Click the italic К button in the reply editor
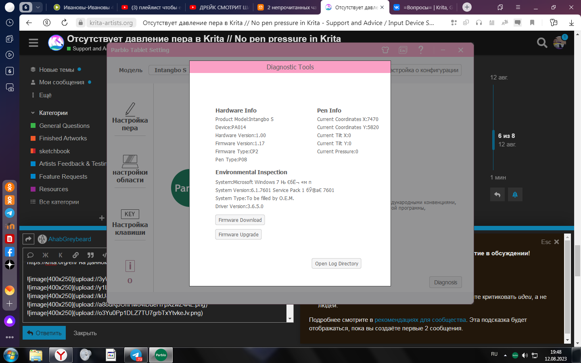Screen dimensions: 581x363 (61, 255)
